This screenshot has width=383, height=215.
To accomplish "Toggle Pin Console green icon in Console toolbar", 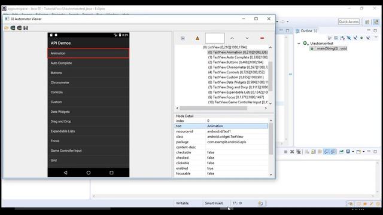I will tap(341, 152).
